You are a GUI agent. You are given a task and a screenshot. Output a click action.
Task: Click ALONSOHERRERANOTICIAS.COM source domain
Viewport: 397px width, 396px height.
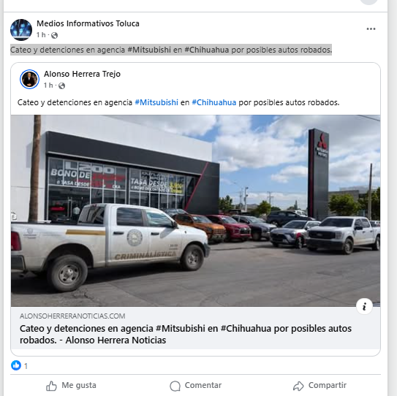[x=72, y=316]
